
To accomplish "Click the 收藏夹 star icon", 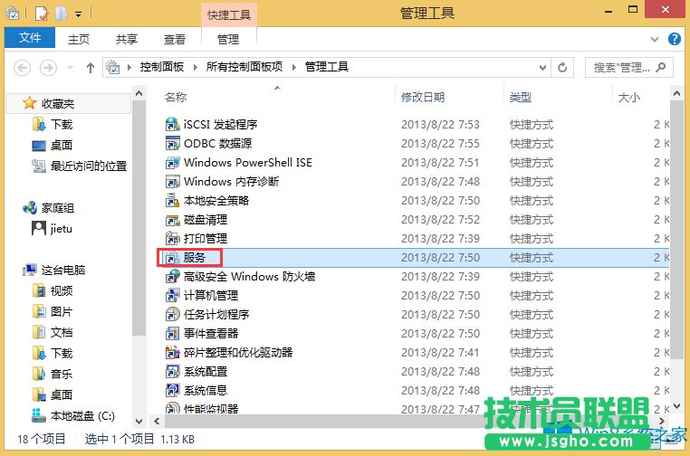I will [x=30, y=103].
